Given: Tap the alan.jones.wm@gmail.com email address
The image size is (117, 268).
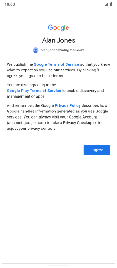Looking at the screenshot, I should click(62, 50).
